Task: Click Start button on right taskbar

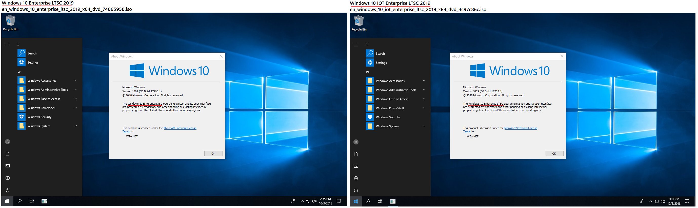Action: point(355,201)
